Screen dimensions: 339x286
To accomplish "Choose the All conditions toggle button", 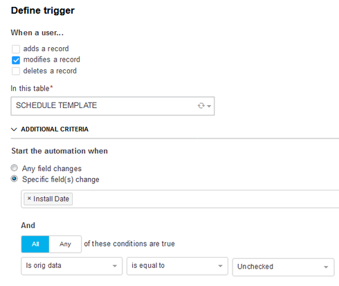I will click(35, 244).
